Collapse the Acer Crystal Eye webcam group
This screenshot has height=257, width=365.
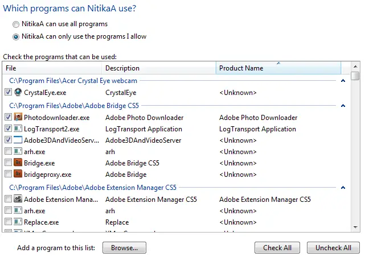(x=343, y=81)
